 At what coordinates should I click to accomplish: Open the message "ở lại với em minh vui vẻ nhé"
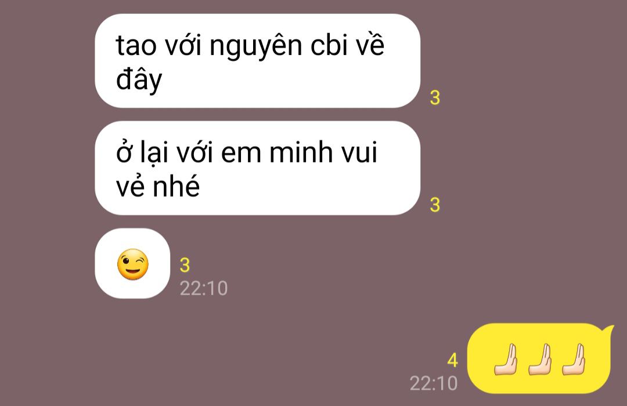click(258, 168)
